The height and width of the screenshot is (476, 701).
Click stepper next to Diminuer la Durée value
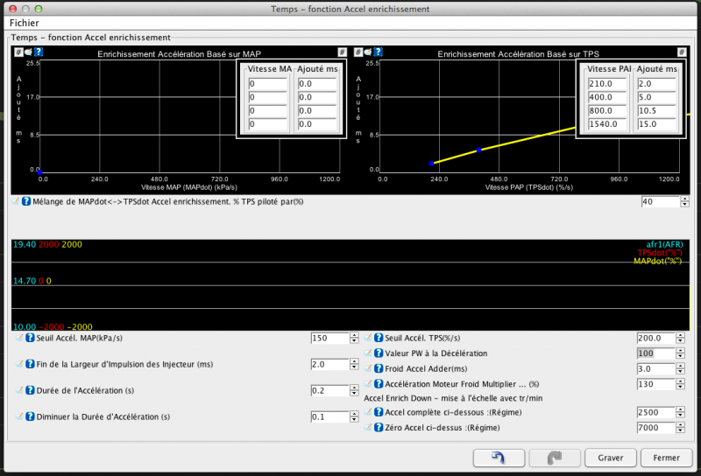tap(354, 417)
